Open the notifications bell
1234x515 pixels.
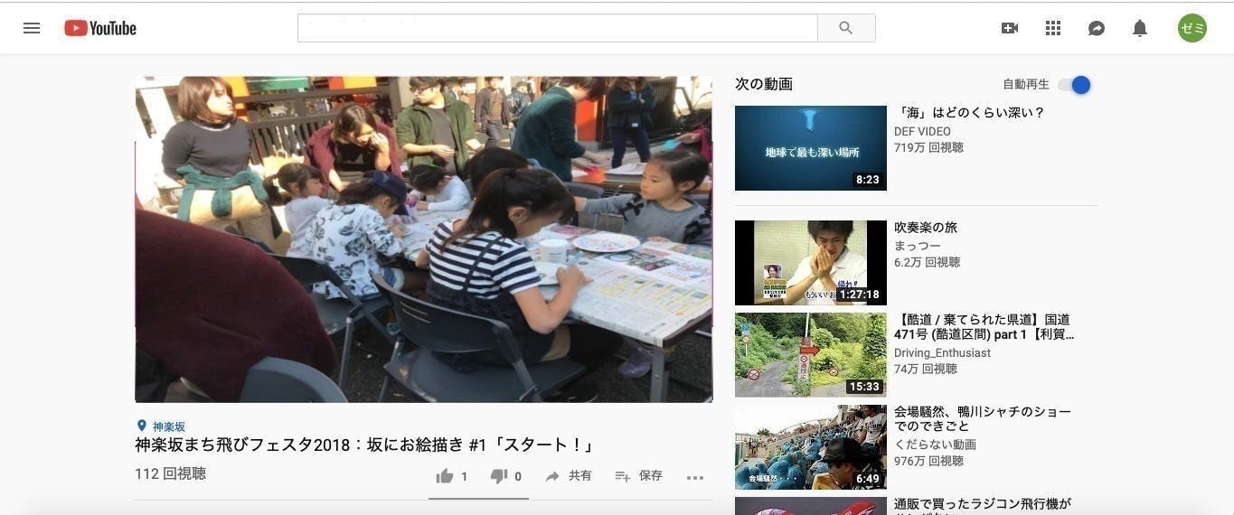(1140, 28)
